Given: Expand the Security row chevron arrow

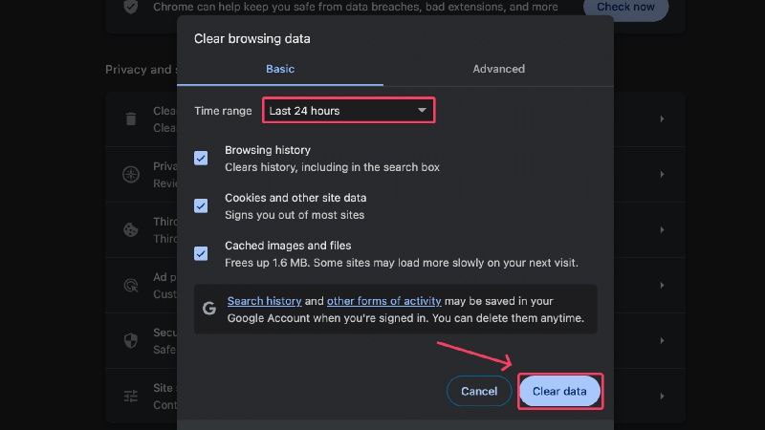Looking at the screenshot, I should 662,340.
